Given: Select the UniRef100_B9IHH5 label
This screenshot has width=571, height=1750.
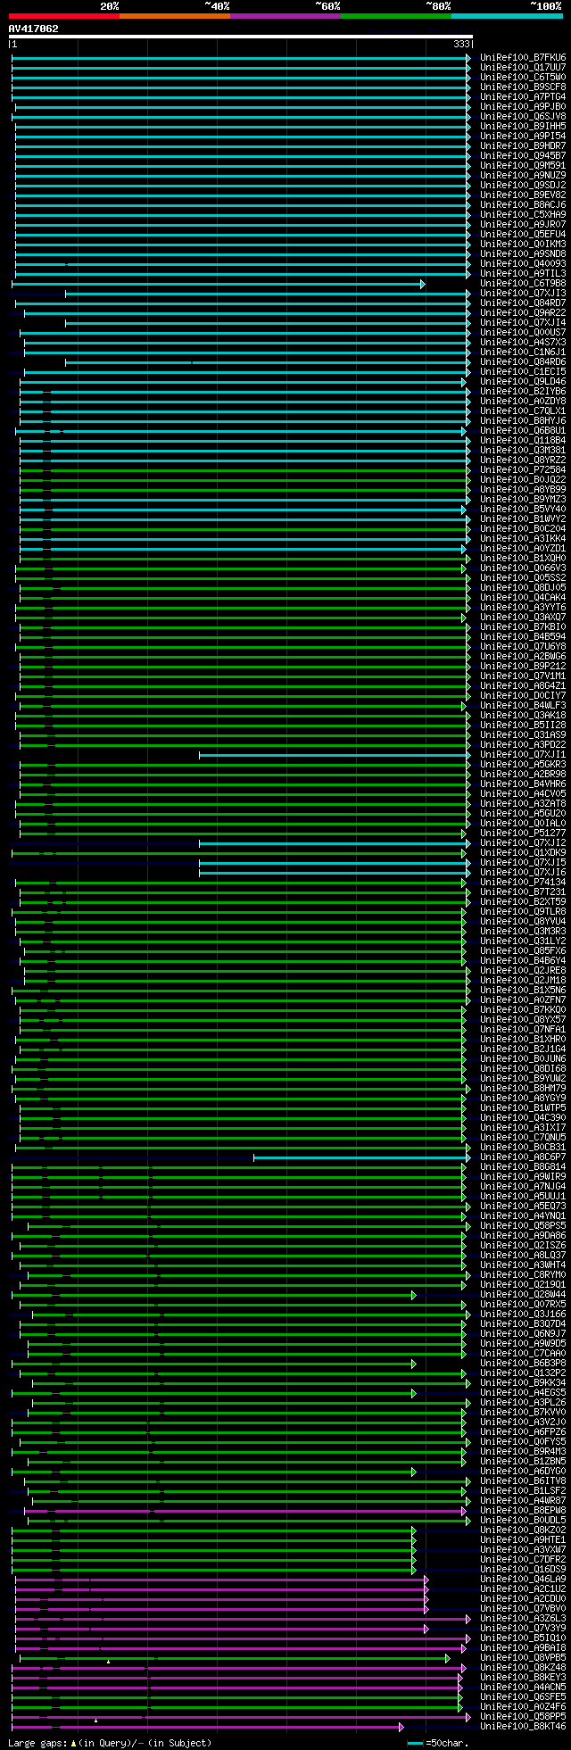Looking at the screenshot, I should (x=523, y=126).
